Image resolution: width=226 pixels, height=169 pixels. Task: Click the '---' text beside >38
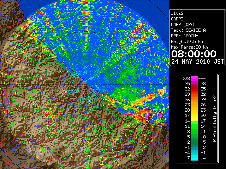(202, 79)
